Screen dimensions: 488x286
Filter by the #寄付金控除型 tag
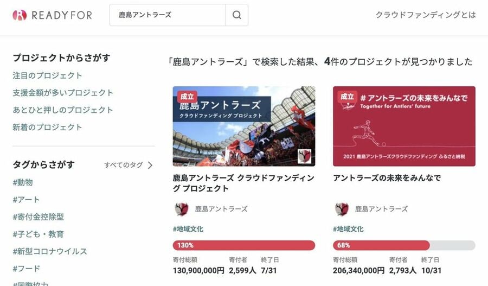point(38,217)
